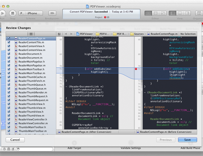Select ReaderThumbFetch.m in file list
The height and width of the screenshot is (156, 203).
click(x=32, y=81)
